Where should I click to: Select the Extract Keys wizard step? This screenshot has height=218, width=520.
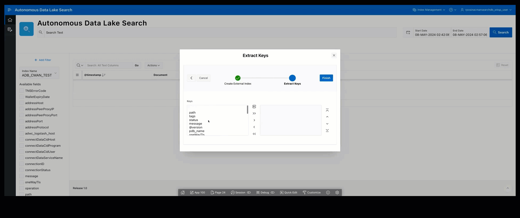[292, 80]
